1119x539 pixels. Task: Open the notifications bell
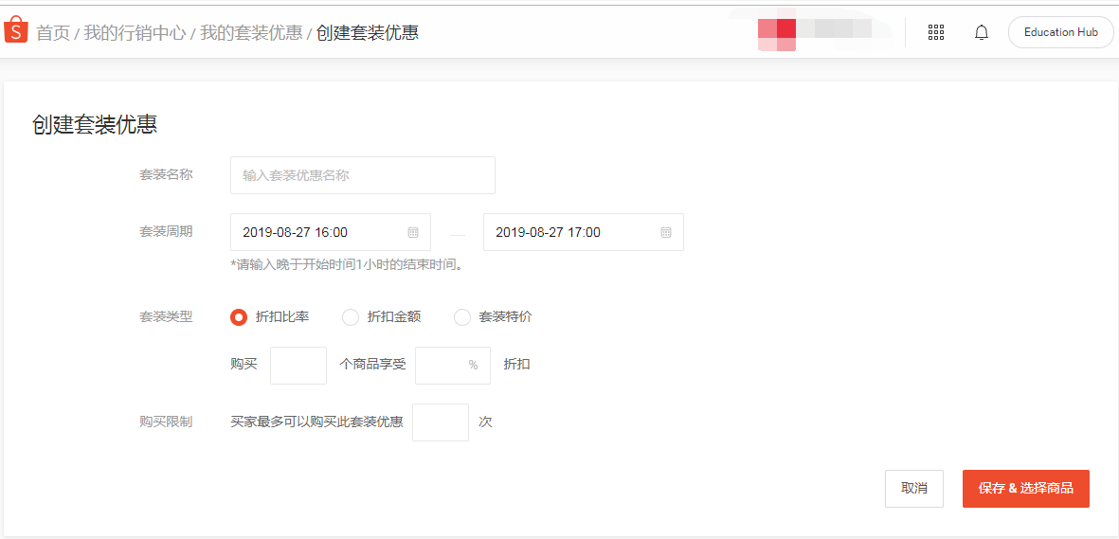tap(982, 32)
